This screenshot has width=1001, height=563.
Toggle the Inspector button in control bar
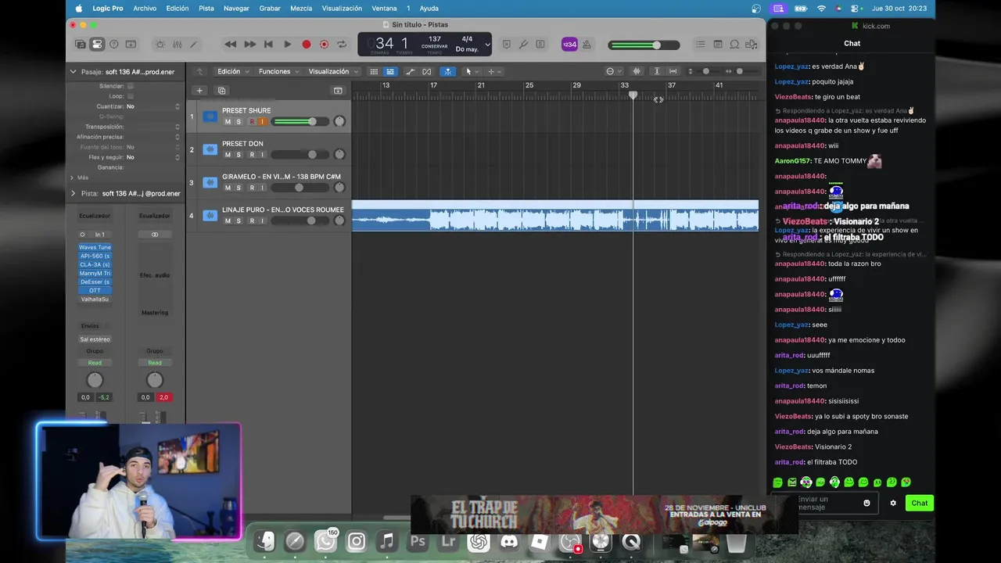coord(97,45)
